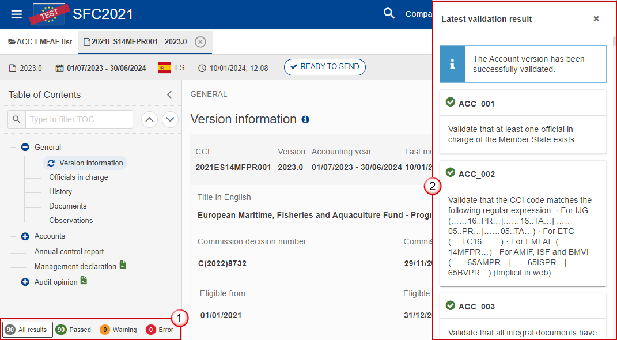The width and height of the screenshot is (617, 340).
Task: Jump to previous TOC item with up arrow
Action: (x=149, y=119)
